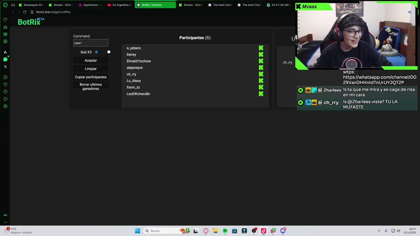Go forward with the browser forward arrow
Viewport: 420px width, 236px height.
19,12
